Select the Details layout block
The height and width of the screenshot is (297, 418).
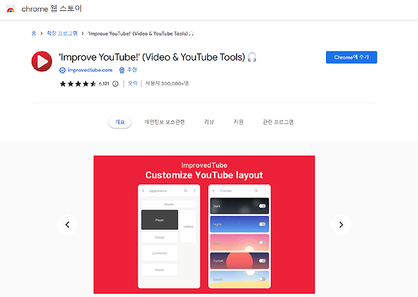159,237
